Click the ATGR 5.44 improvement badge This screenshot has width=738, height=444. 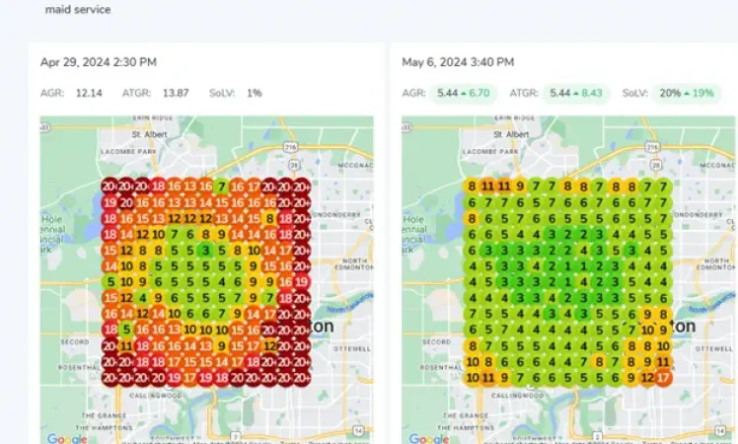tap(575, 93)
